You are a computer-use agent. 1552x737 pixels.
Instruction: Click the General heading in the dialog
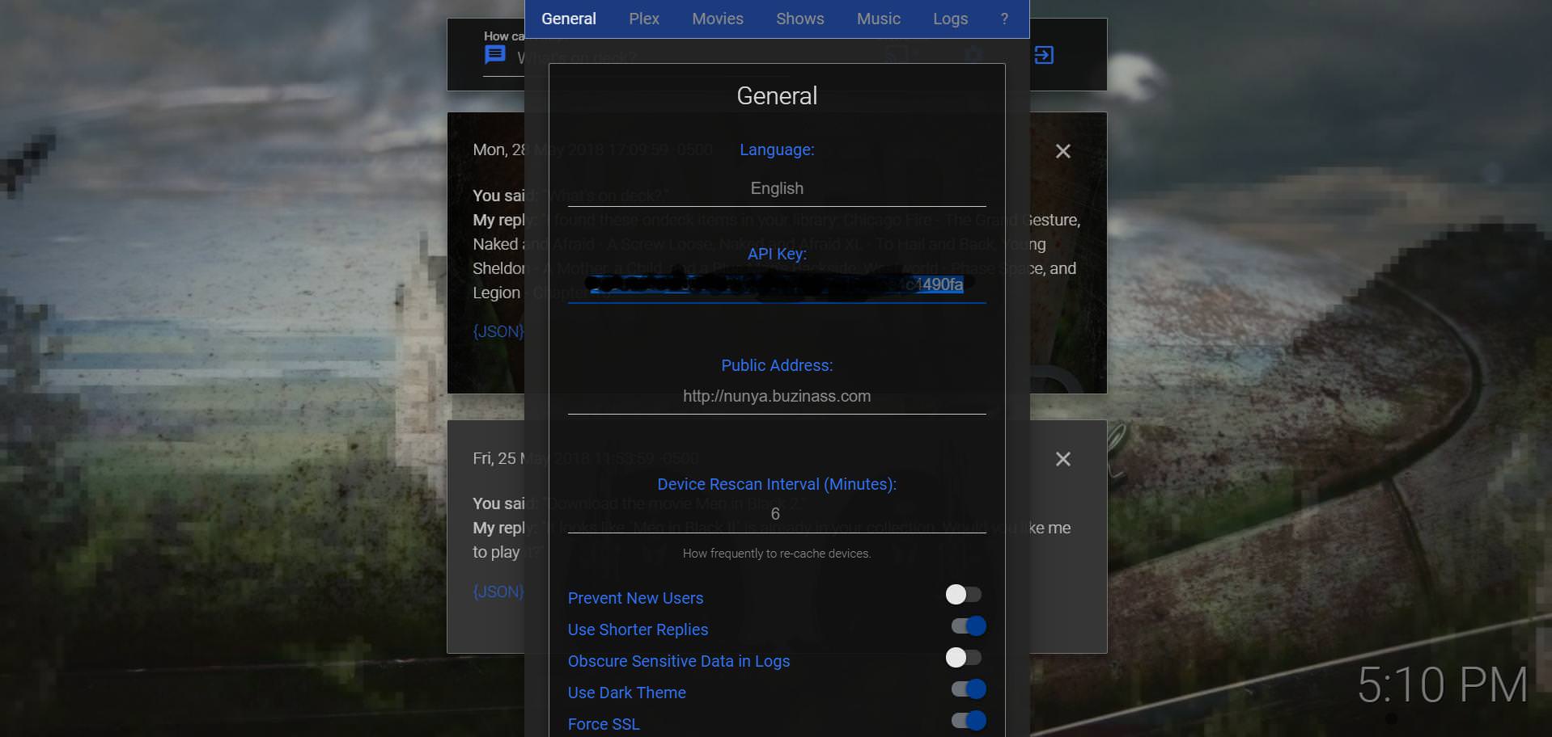pos(777,95)
